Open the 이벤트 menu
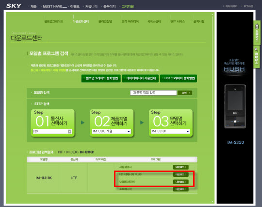The image size is (262, 207). pyautogui.click(x=75, y=6)
